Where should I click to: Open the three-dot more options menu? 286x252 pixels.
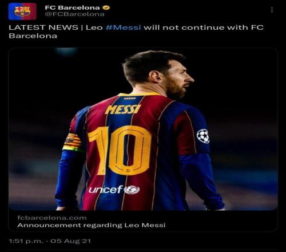272,10
